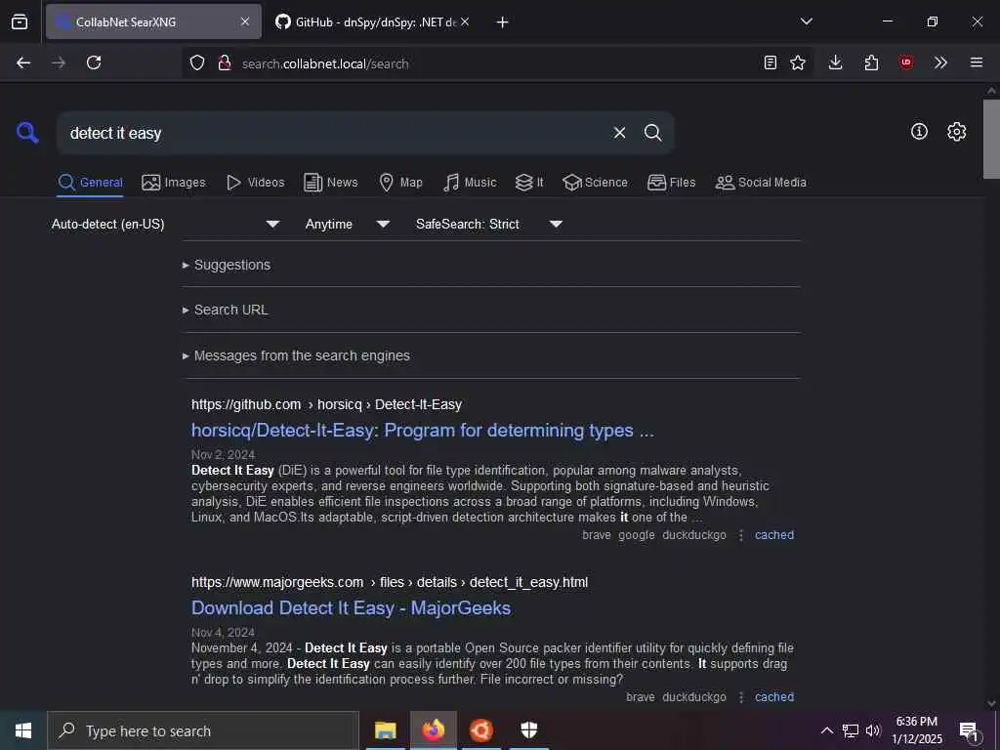The height and width of the screenshot is (750, 1000).
Task: Select the Images search category
Action: (x=174, y=183)
